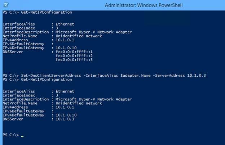Screen dimensions: 225x145
Task: Place cursor at the last empty prompt
Action: coord(22,135)
